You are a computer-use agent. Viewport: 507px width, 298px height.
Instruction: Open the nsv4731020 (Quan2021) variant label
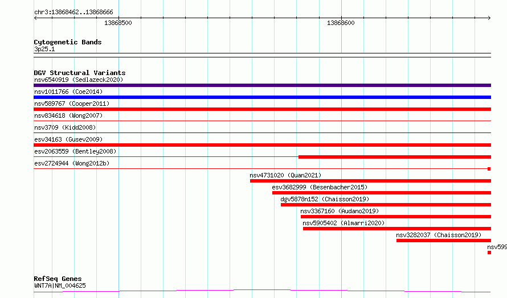[x=285, y=175]
